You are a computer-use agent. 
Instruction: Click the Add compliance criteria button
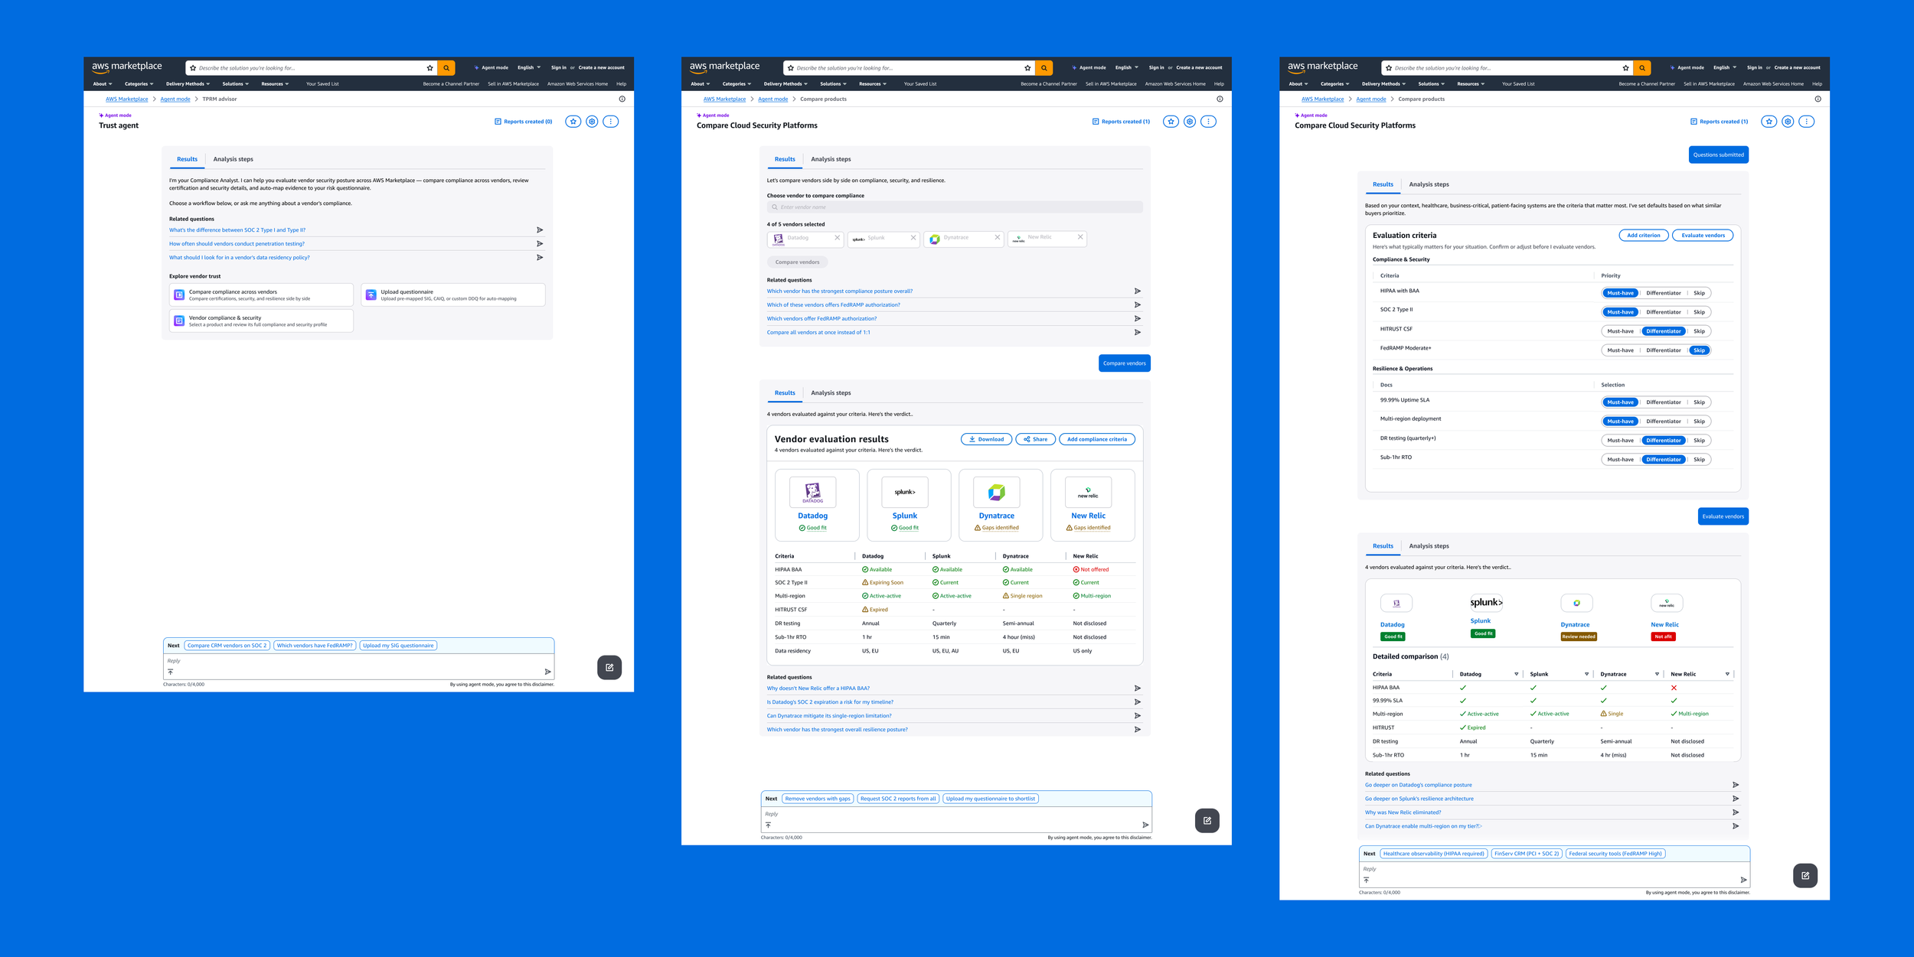(1097, 439)
